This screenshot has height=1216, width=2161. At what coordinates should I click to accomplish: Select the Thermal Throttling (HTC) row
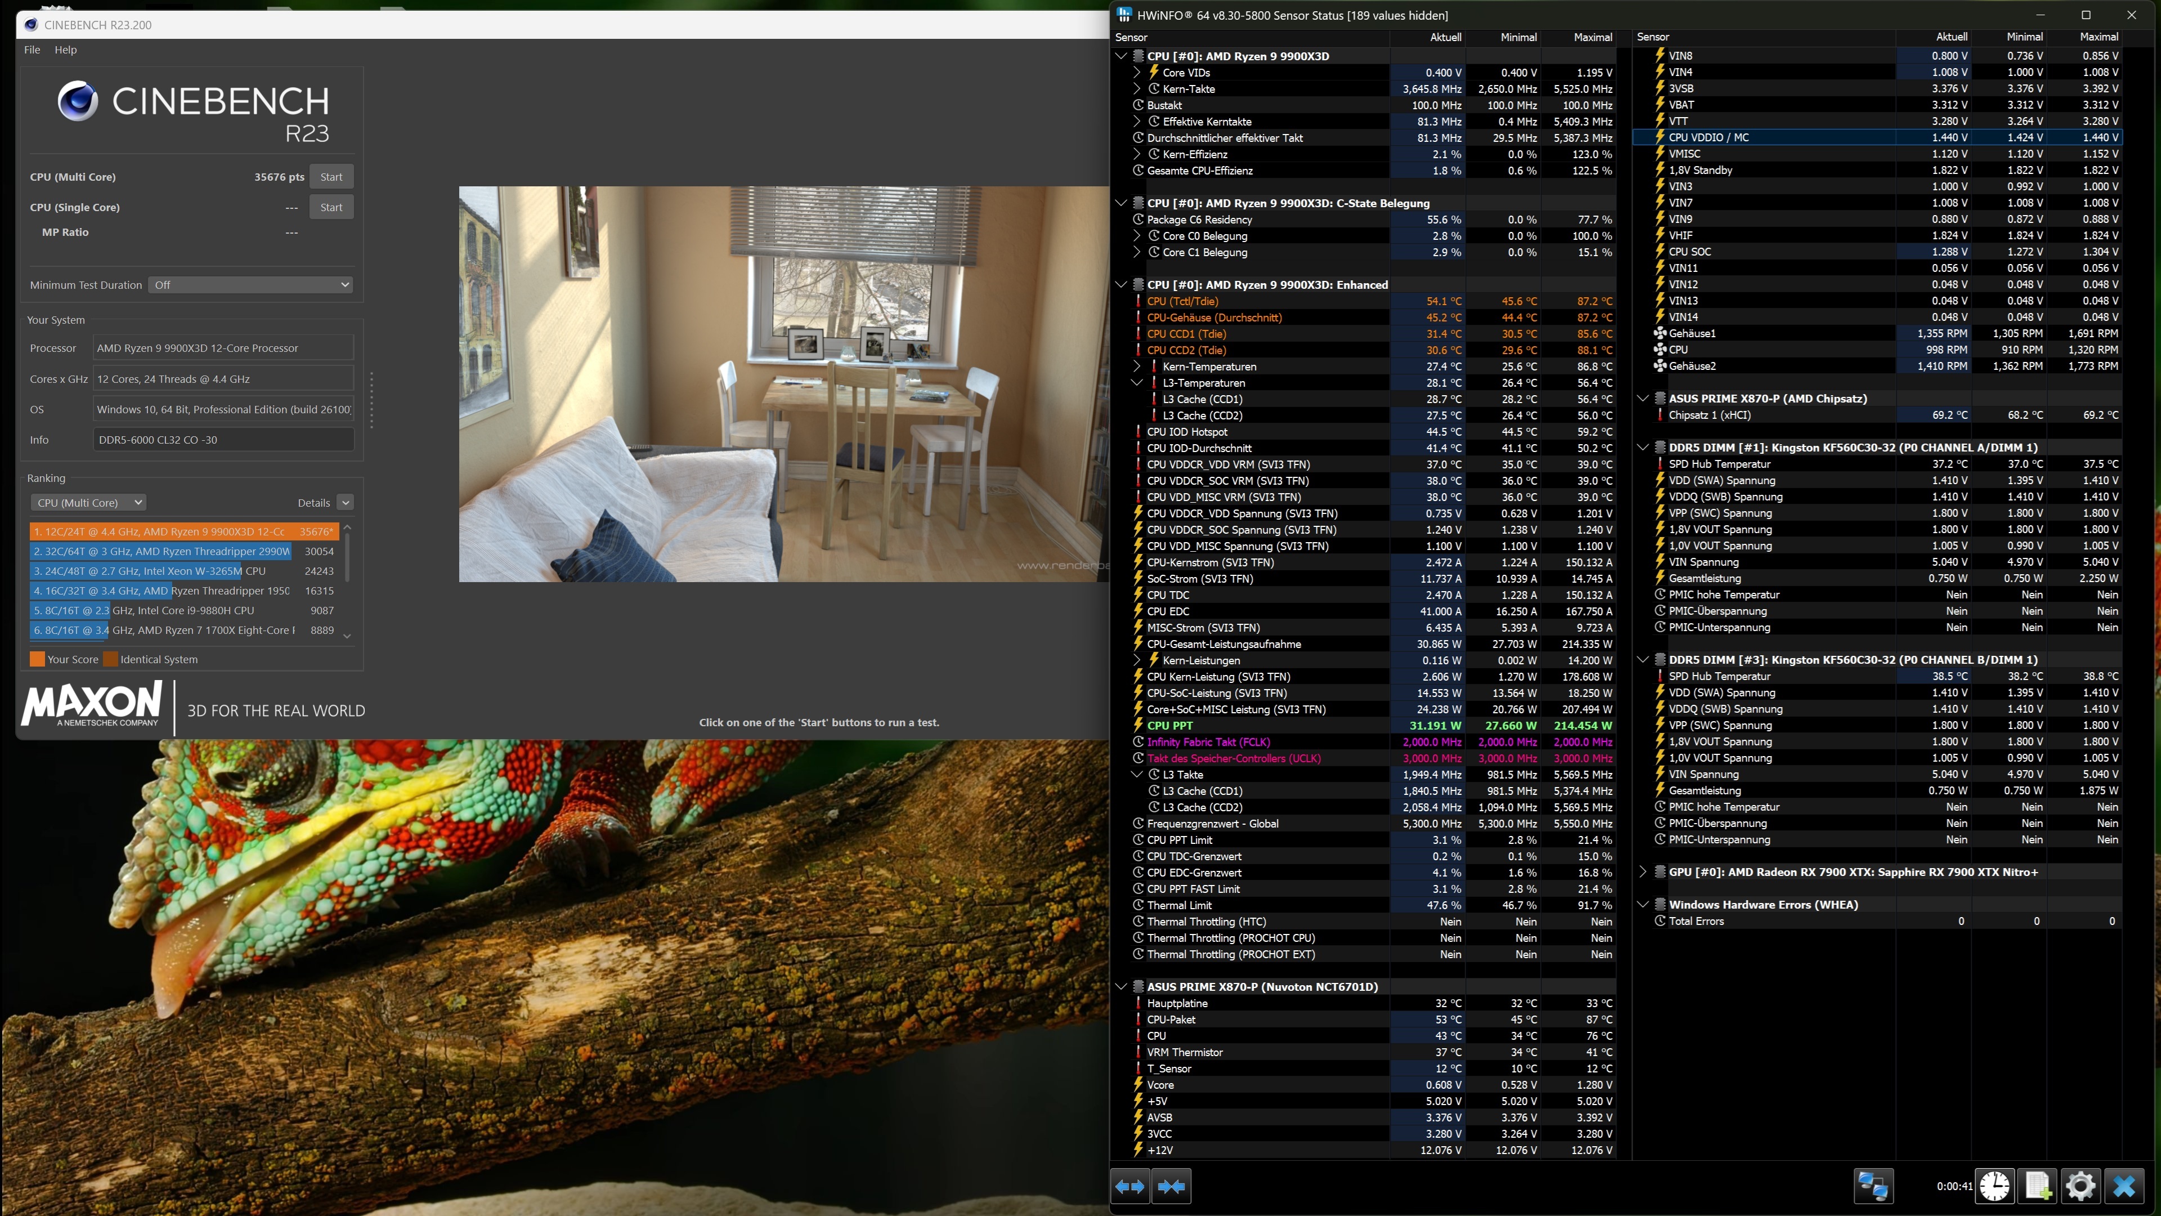click(x=1371, y=922)
